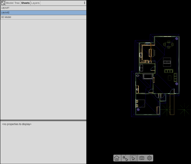
Task: Open viewer settings via the gear icon
Action: (x=150, y=158)
